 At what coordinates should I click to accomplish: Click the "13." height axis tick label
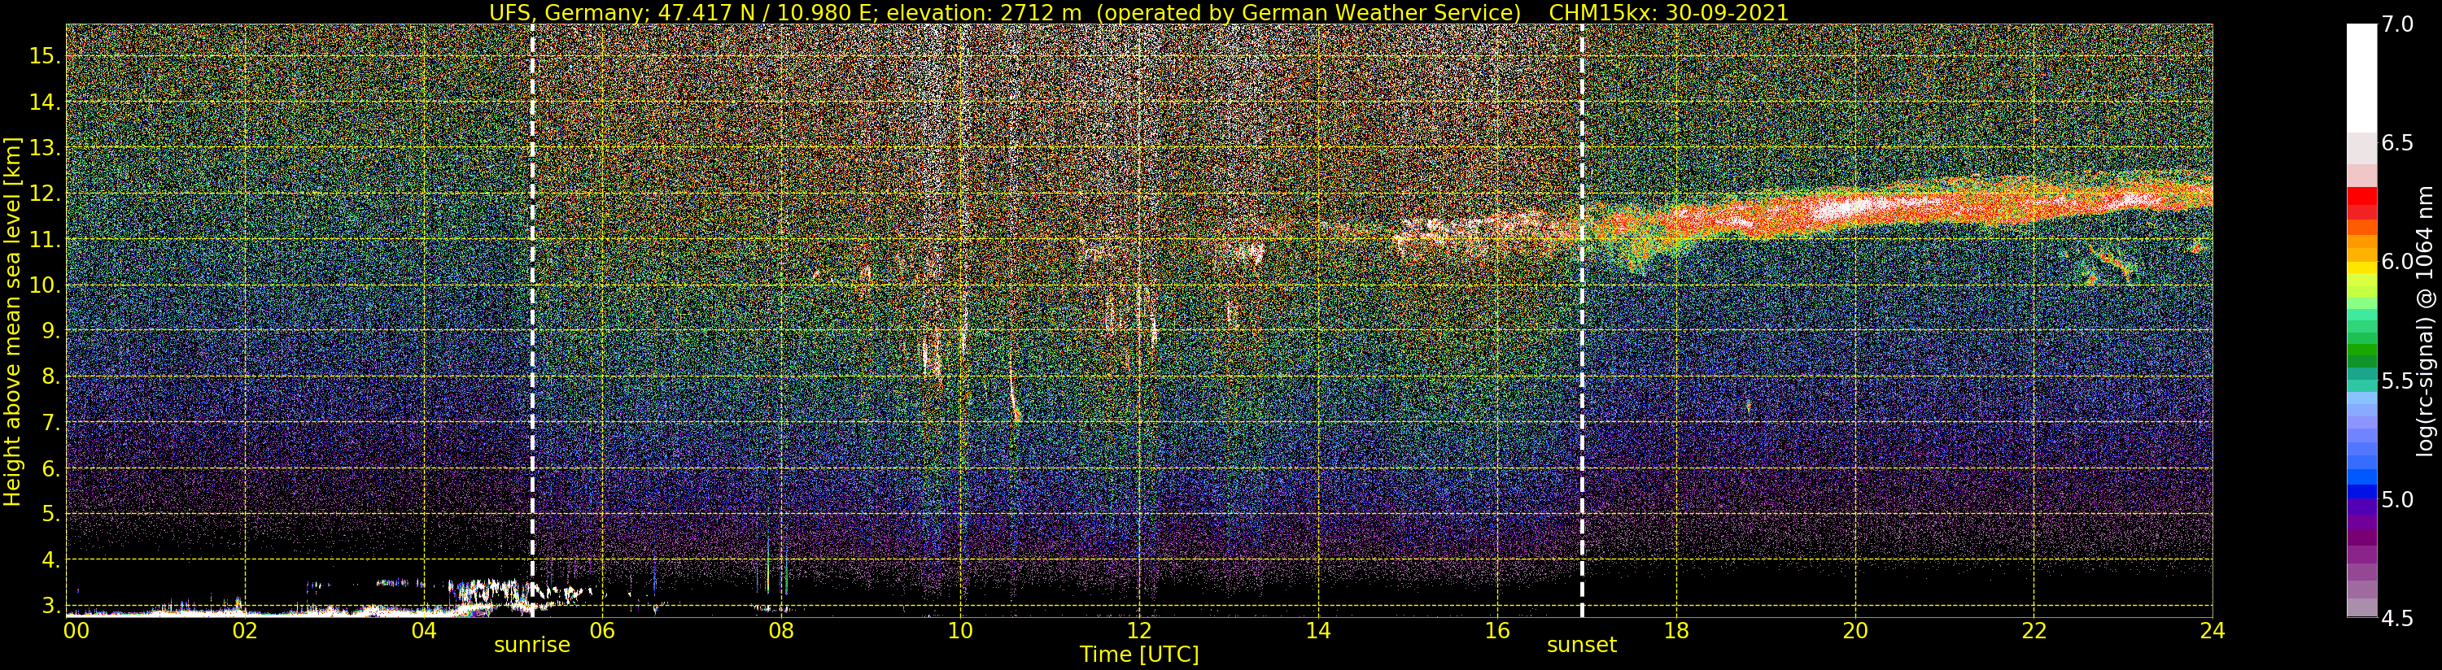(46, 148)
